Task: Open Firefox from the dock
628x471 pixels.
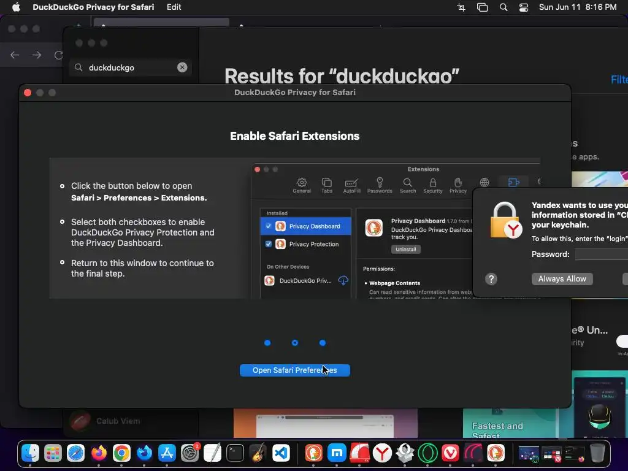Action: tap(99, 453)
